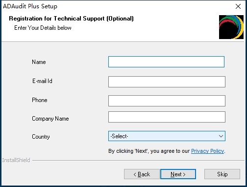
Task: Click the Registration for Technical Support heading
Action: click(71, 19)
